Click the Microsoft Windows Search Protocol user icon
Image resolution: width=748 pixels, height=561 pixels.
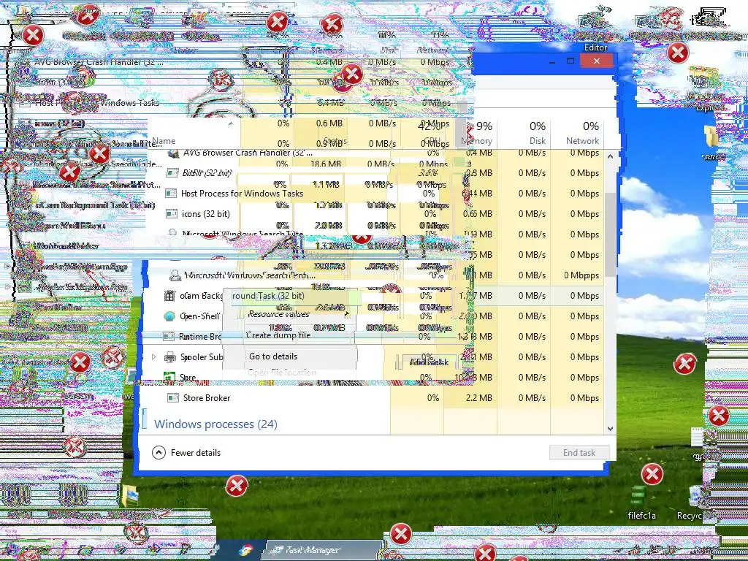coord(175,275)
